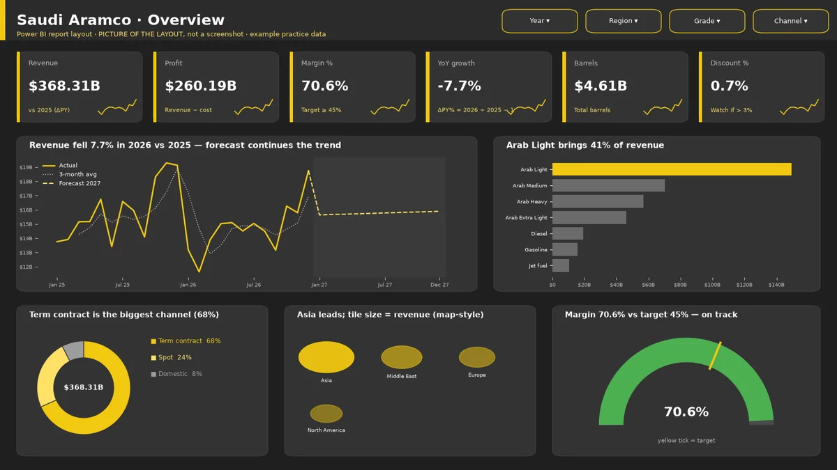Screen dimensions: 837x470
Task: Click the Jet fuel bar
Action: tap(561, 265)
